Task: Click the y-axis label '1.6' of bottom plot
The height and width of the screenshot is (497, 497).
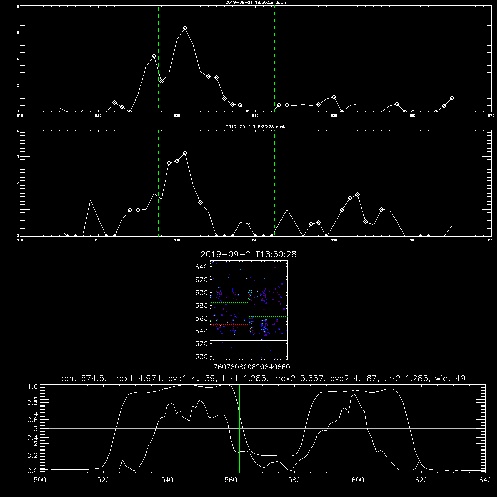Action: [x=33, y=386]
